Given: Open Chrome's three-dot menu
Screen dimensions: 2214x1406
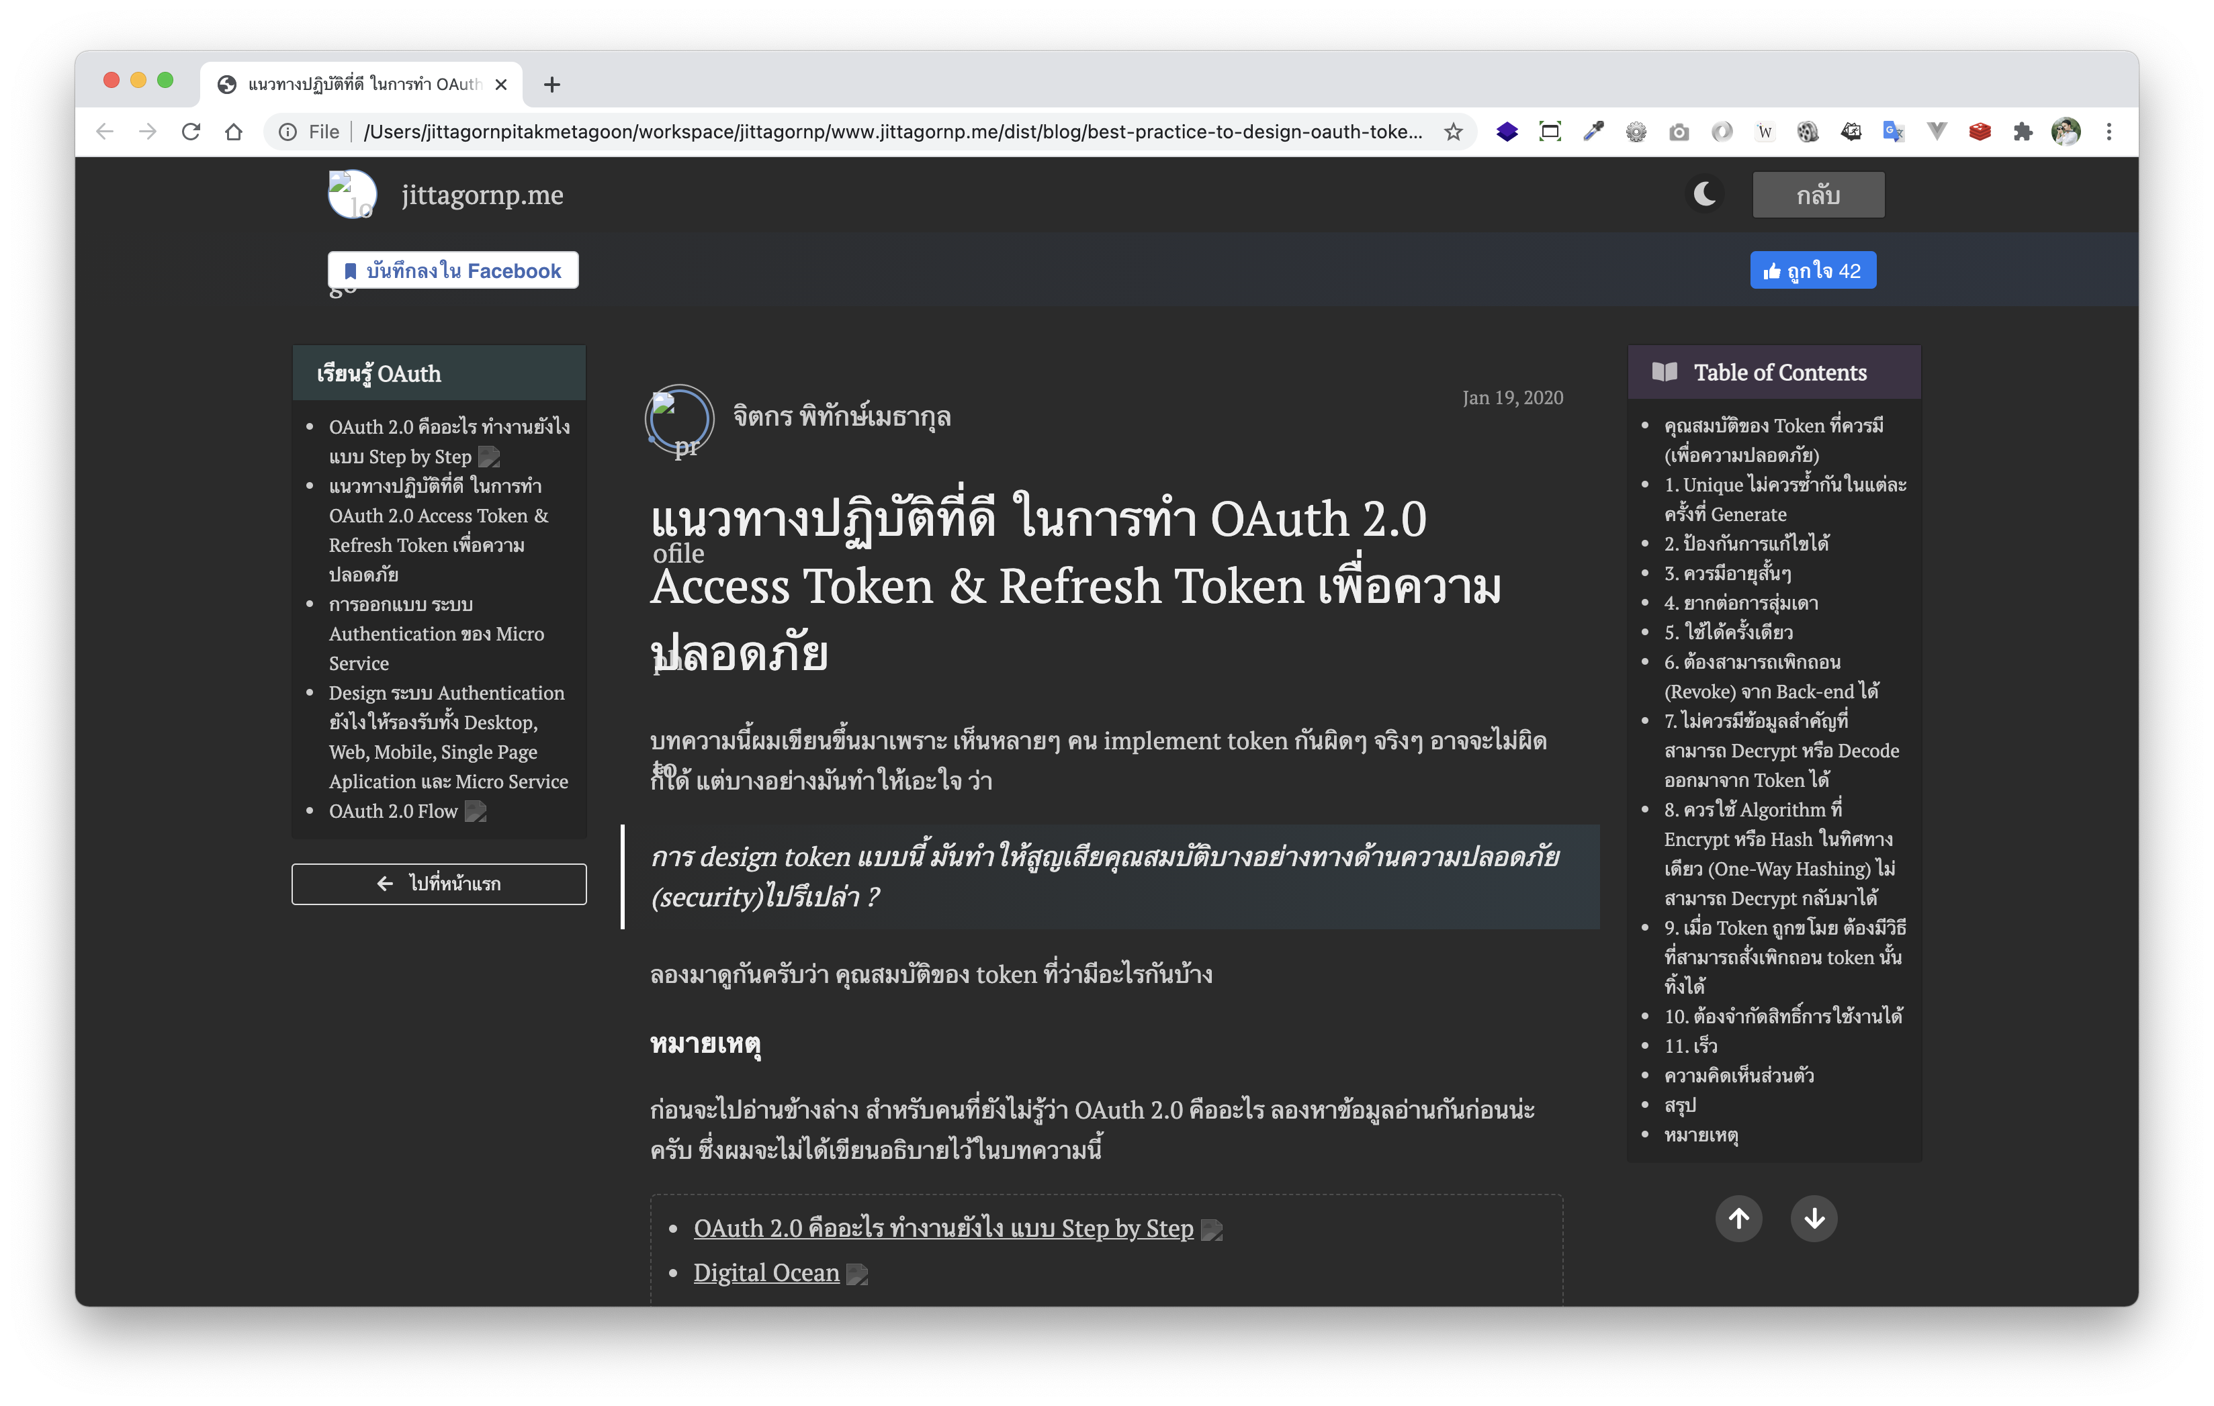Looking at the screenshot, I should pos(2109,132).
